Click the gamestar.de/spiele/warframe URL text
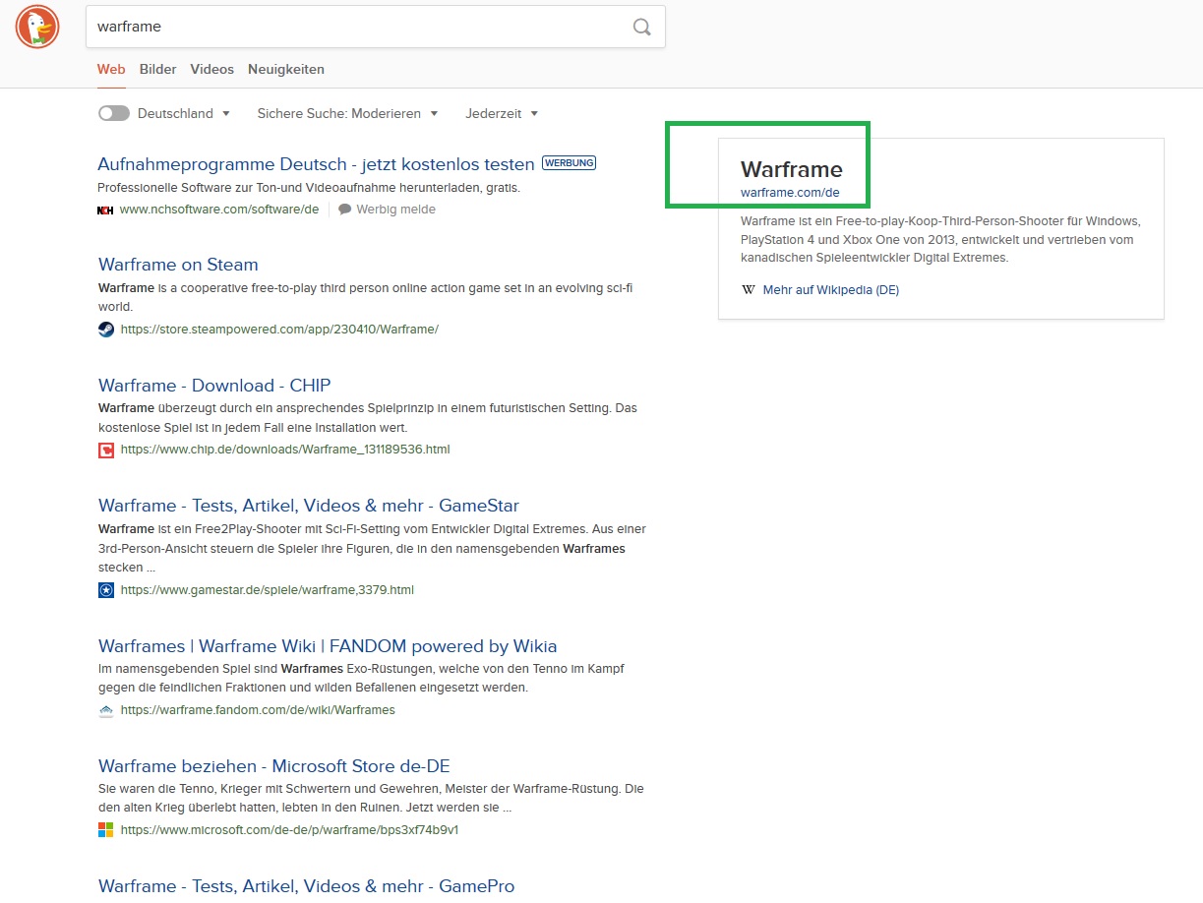The width and height of the screenshot is (1203, 903). [267, 590]
